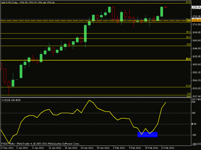
Task: Select the 1732.95 price axis value
Action: 196,16
